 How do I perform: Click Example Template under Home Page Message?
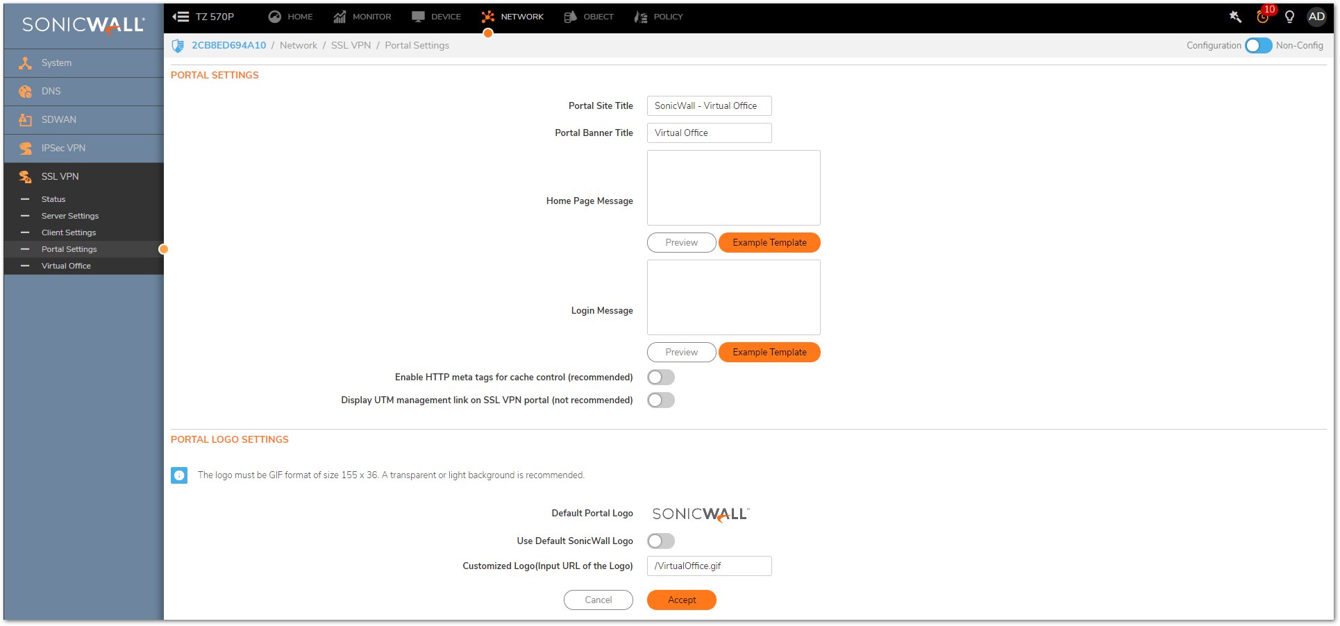[x=769, y=243]
